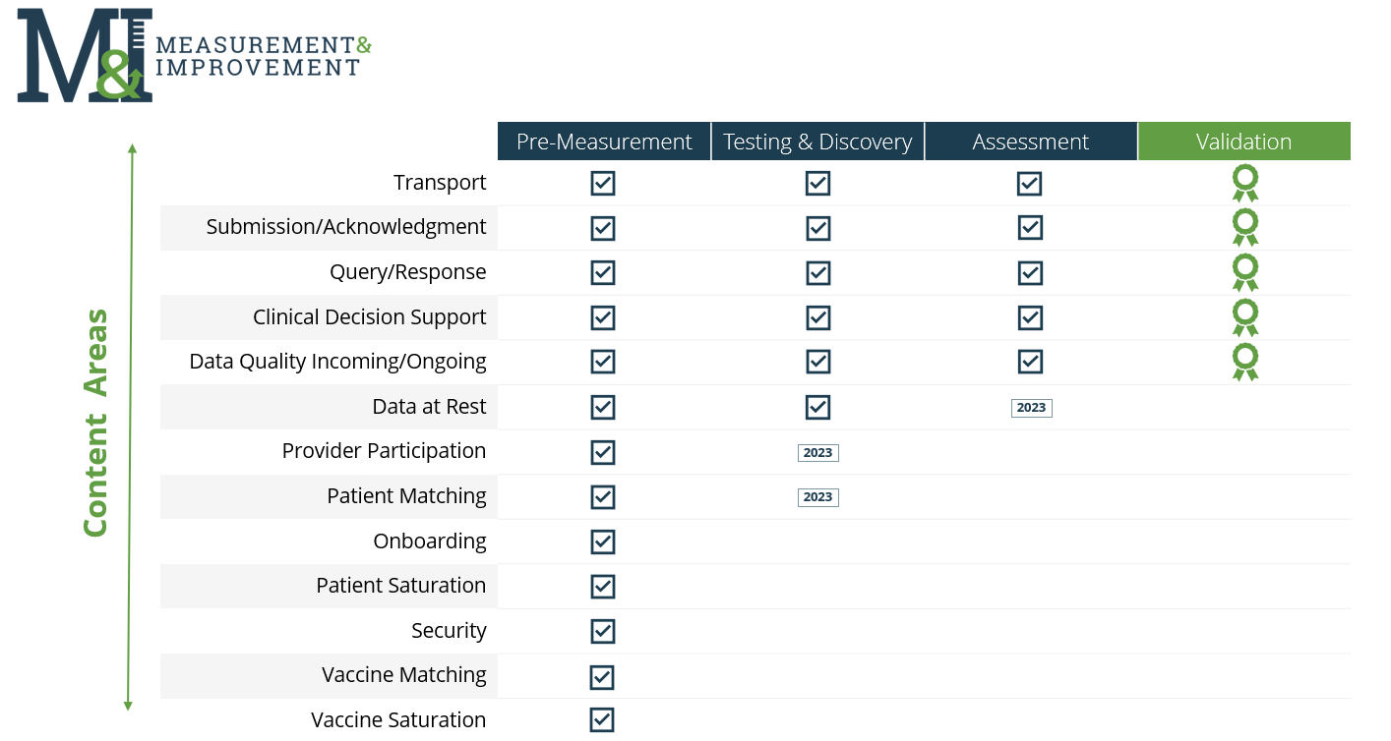Toggle the Transport Pre-Measurement checkbox

click(x=603, y=184)
